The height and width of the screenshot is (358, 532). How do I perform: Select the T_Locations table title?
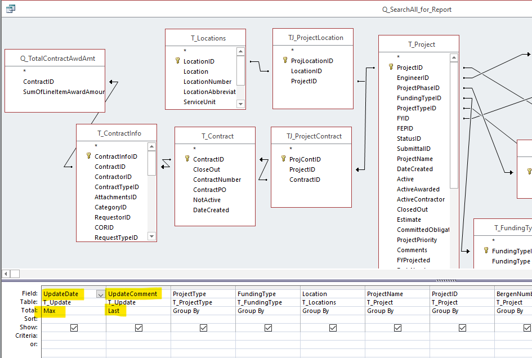(x=208, y=38)
